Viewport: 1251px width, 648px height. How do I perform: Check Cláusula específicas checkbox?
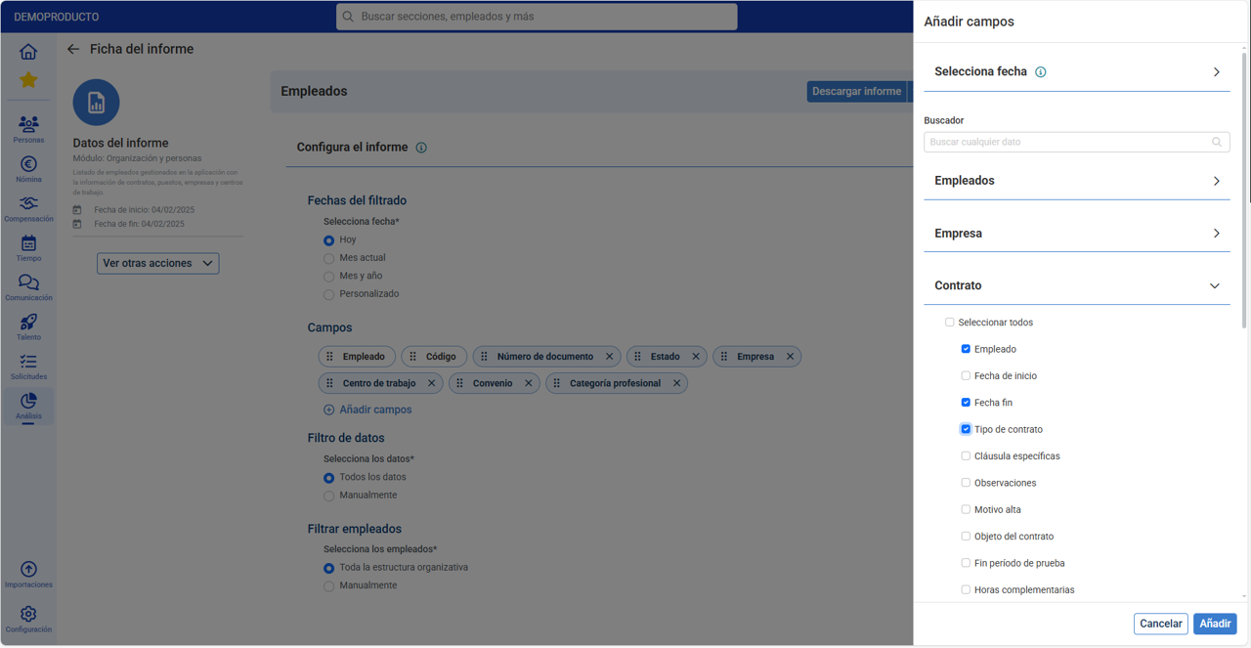tap(966, 456)
